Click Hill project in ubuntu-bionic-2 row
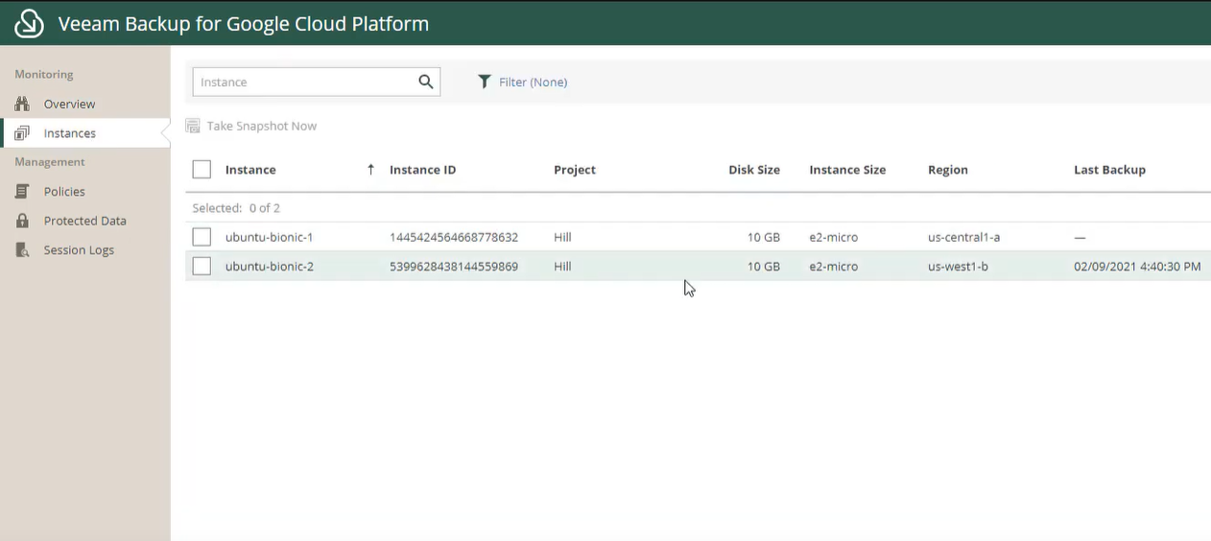The image size is (1211, 541). pos(562,266)
